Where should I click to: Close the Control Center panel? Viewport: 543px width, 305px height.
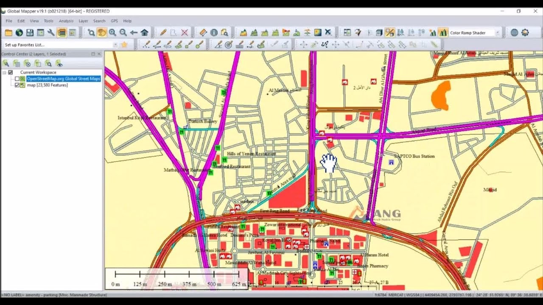click(99, 54)
